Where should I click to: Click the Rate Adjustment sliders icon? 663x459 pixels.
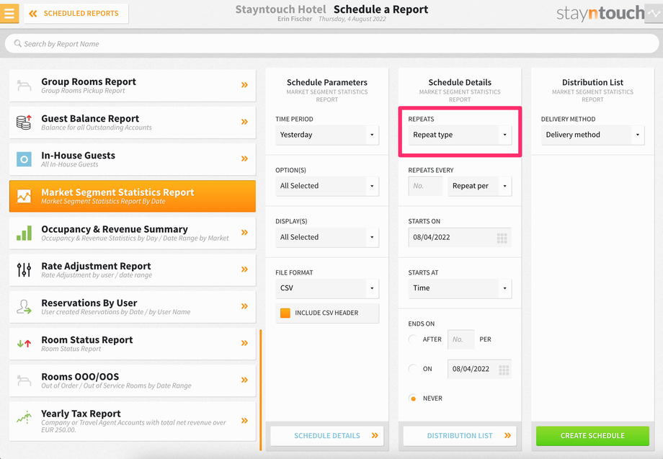24,269
